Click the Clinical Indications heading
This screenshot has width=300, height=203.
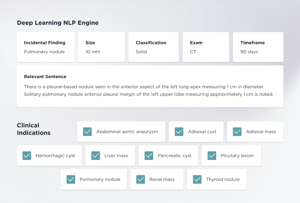tap(34, 129)
